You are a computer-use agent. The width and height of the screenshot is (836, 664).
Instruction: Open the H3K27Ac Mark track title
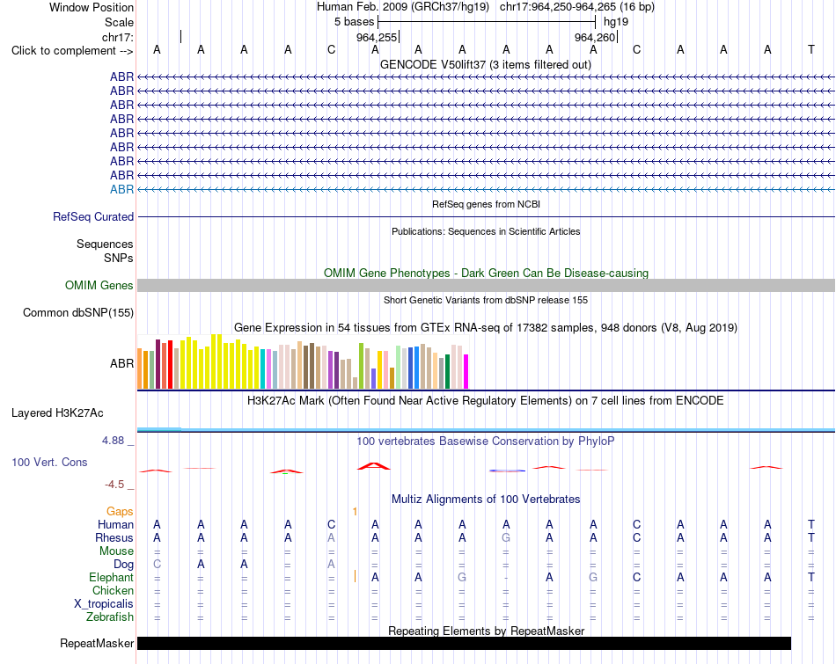click(x=486, y=401)
